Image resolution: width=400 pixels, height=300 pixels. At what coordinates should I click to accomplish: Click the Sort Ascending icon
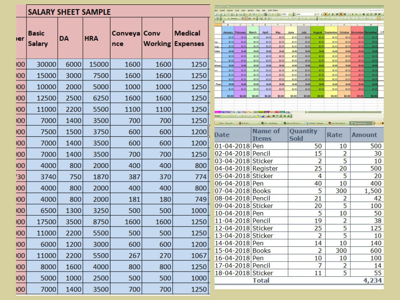pos(278,14)
